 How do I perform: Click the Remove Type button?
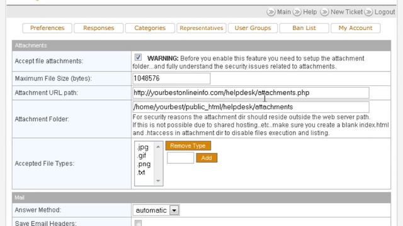188,146
